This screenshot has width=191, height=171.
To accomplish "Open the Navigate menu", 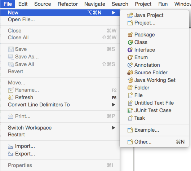I will coord(95,4).
